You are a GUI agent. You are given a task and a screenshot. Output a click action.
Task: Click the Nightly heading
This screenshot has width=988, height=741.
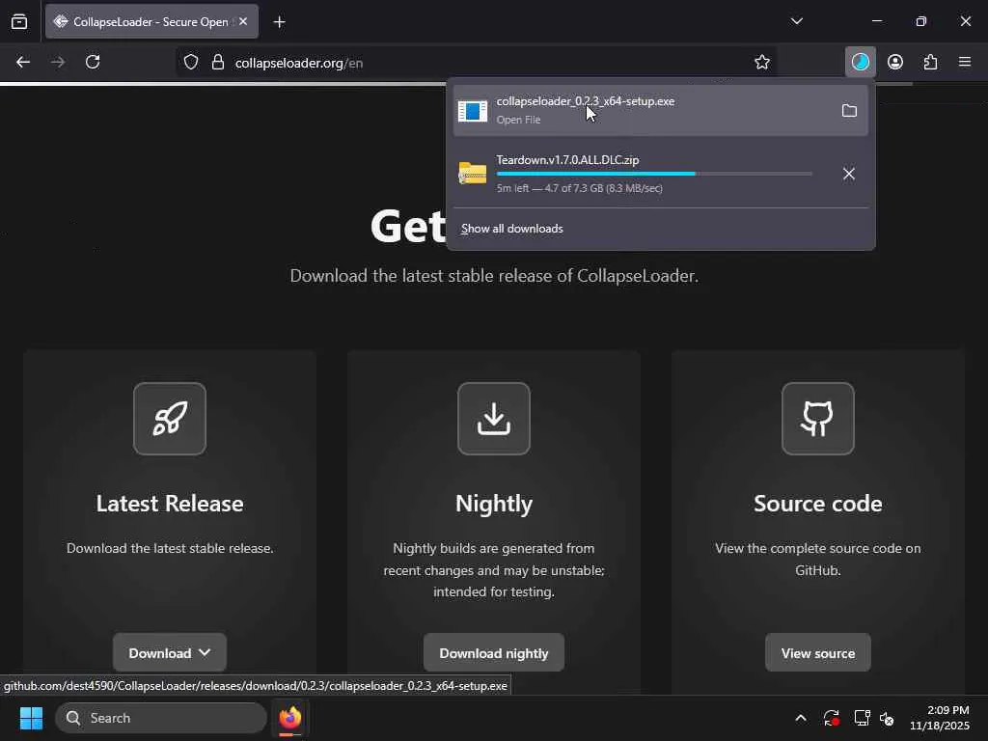pos(494,504)
